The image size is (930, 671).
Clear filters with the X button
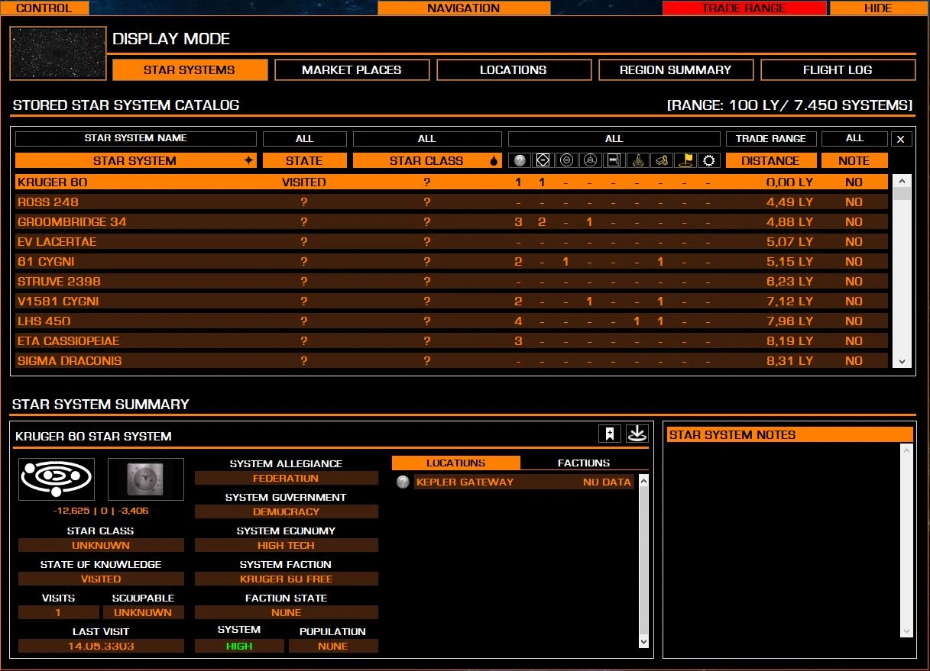tap(900, 139)
